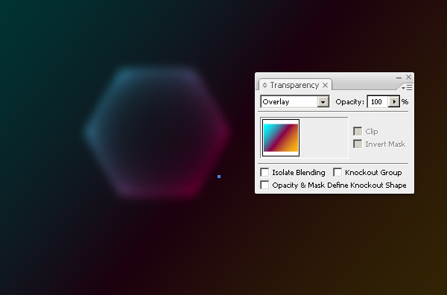Toggle the Clip checkbox

pos(358,131)
